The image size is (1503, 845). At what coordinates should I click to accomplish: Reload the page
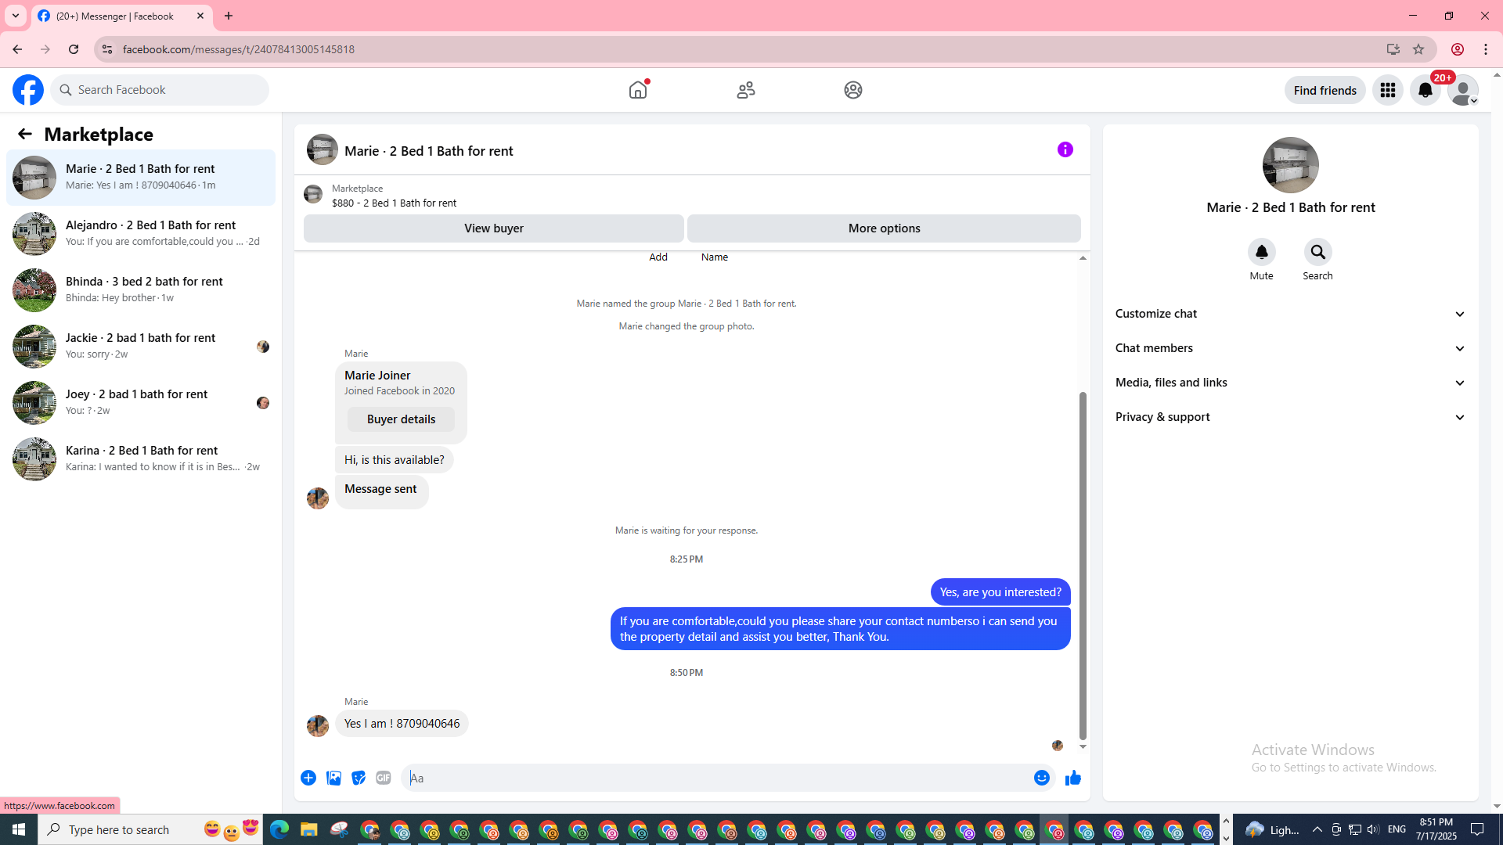[x=74, y=49]
